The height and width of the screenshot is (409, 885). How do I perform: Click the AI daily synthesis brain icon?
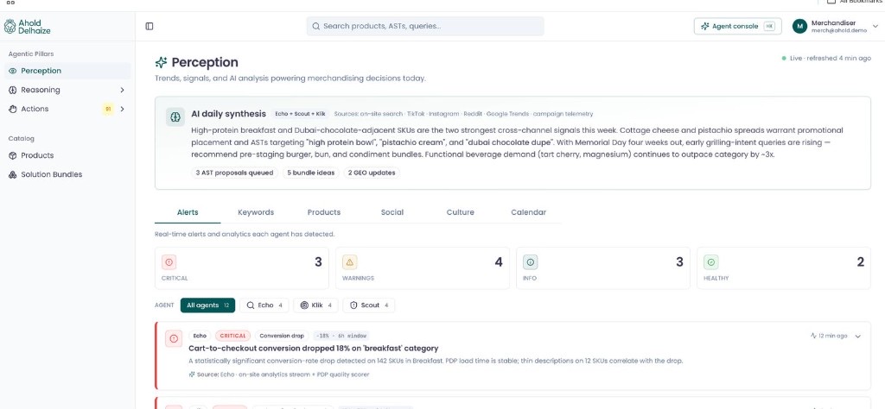(x=175, y=116)
